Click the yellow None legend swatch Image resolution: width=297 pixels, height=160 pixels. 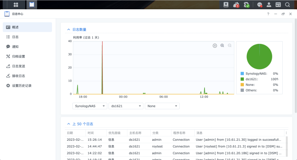click(242, 85)
